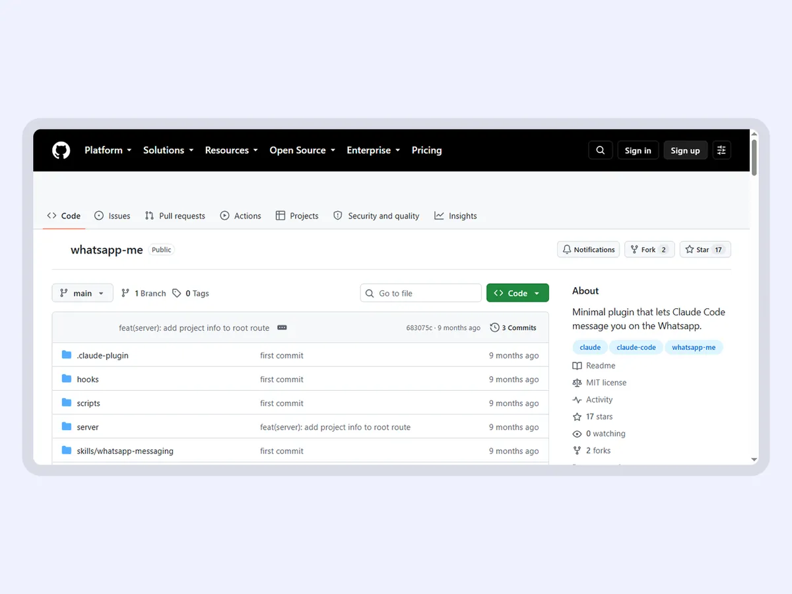This screenshot has width=792, height=594.
Task: Open the Insights tab
Action: (455, 216)
